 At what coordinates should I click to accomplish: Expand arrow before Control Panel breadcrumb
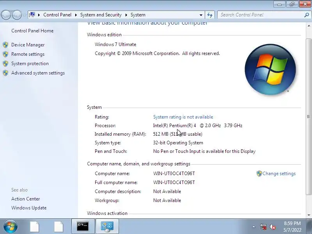(39, 15)
